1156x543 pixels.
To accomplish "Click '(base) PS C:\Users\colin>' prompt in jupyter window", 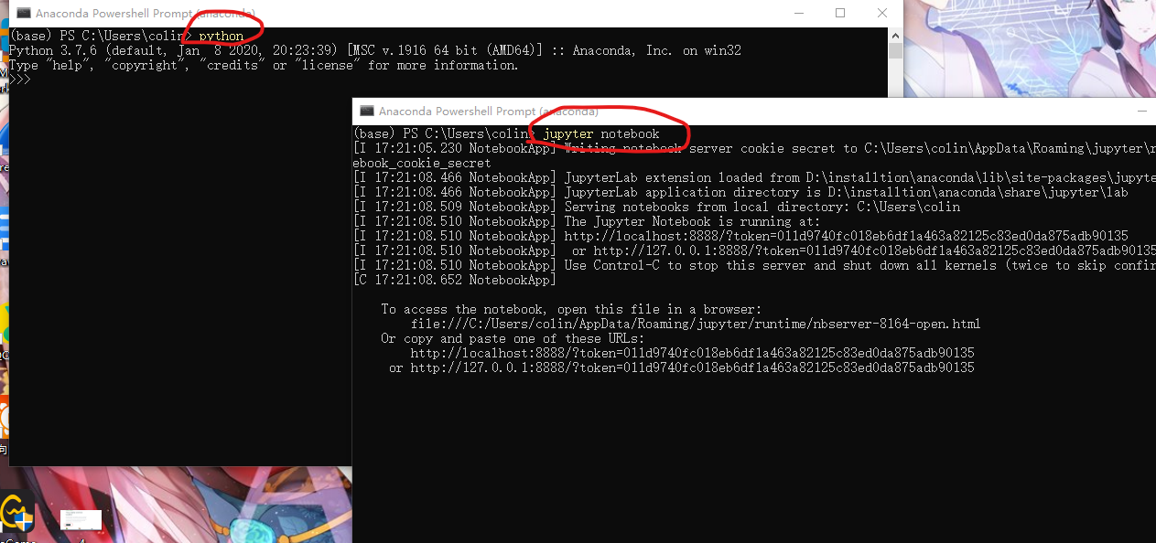I will (445, 133).
